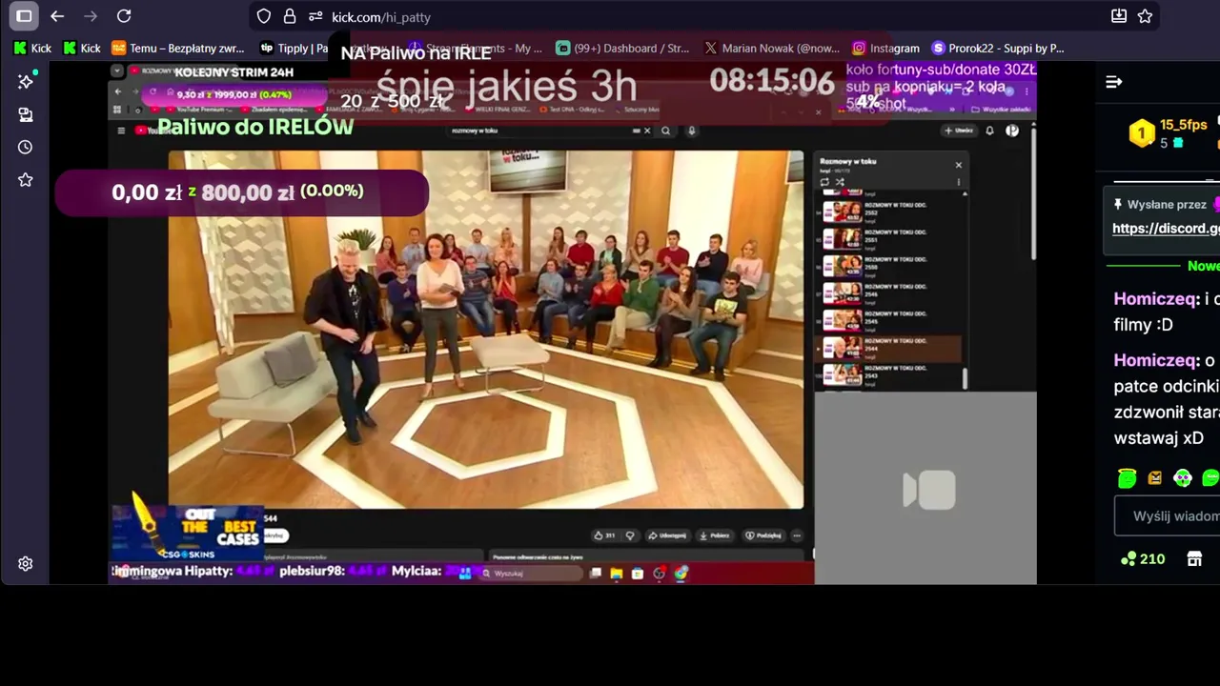
Task: Open the Marian Nowak X bookmark
Action: [x=772, y=48]
